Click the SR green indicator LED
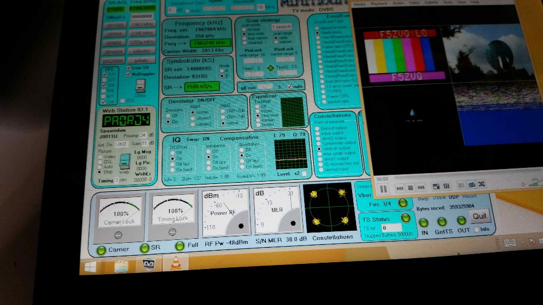543x305 pixels. pos(145,248)
